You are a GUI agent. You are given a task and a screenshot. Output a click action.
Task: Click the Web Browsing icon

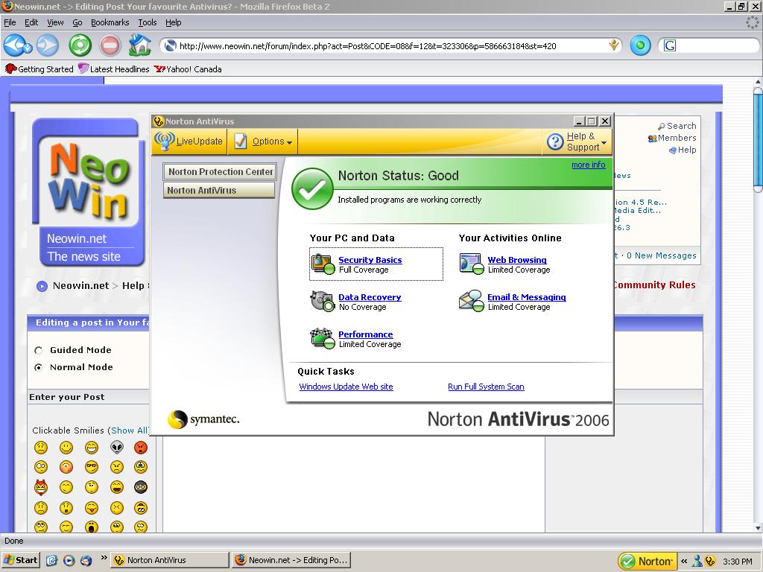click(x=472, y=264)
